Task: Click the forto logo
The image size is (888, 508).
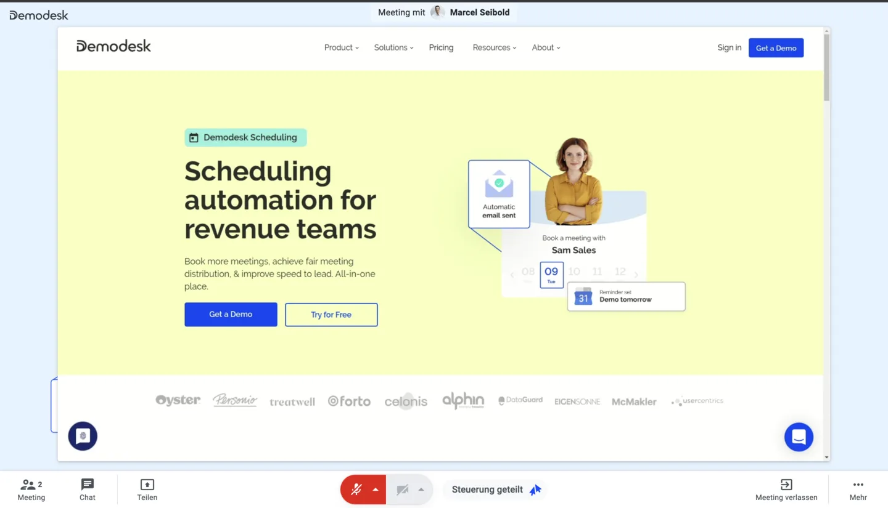Action: point(349,401)
